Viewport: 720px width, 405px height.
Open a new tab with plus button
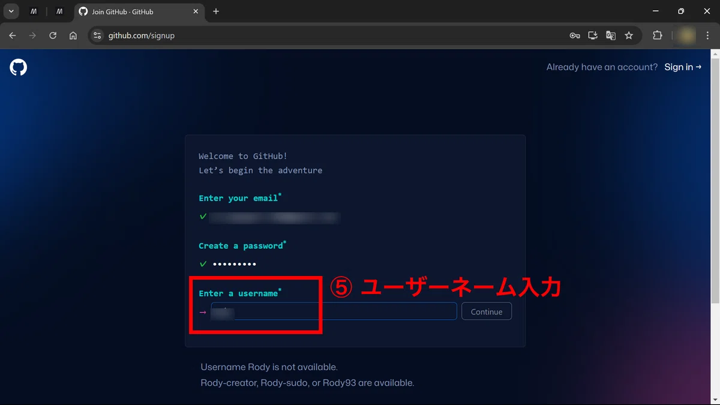click(x=216, y=11)
